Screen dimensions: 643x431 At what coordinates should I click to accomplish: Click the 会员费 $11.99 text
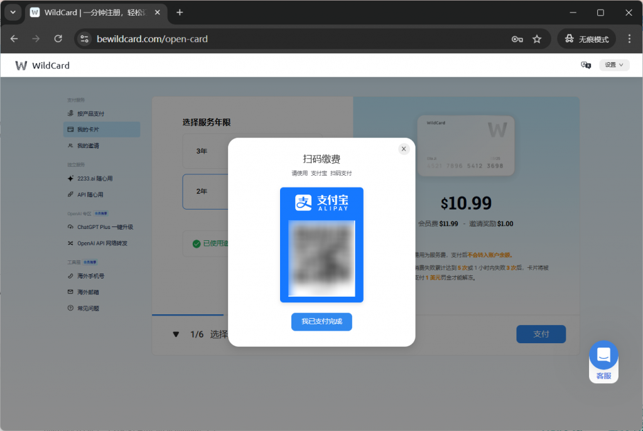pyautogui.click(x=438, y=224)
